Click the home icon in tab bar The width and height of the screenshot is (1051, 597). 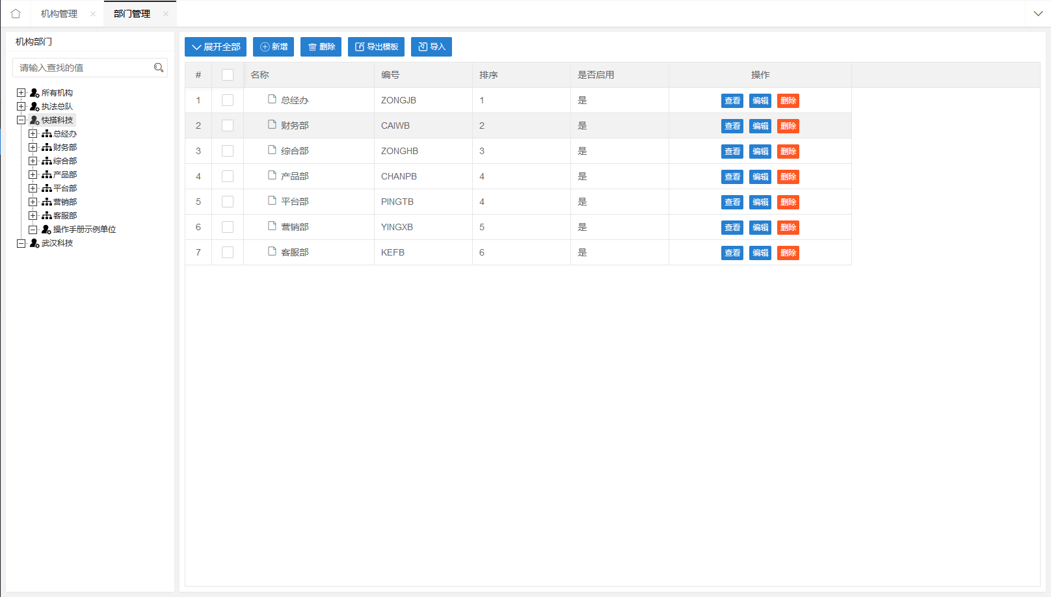pyautogui.click(x=16, y=14)
